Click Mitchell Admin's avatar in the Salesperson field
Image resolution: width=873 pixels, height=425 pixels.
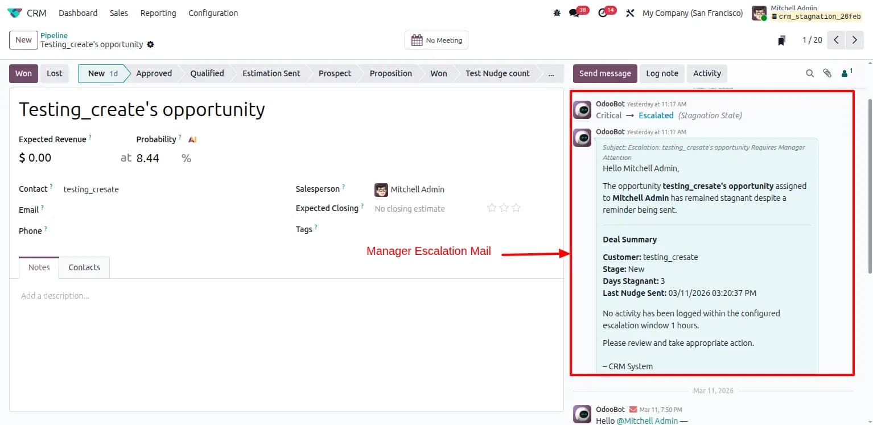[381, 189]
